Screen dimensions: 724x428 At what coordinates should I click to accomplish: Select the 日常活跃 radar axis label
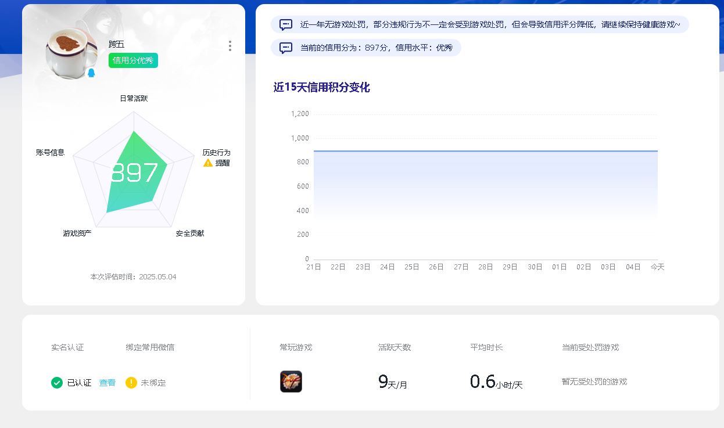point(134,99)
